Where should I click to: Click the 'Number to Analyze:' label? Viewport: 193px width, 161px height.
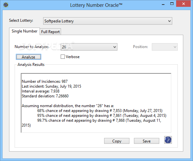pyautogui.click(x=32, y=47)
